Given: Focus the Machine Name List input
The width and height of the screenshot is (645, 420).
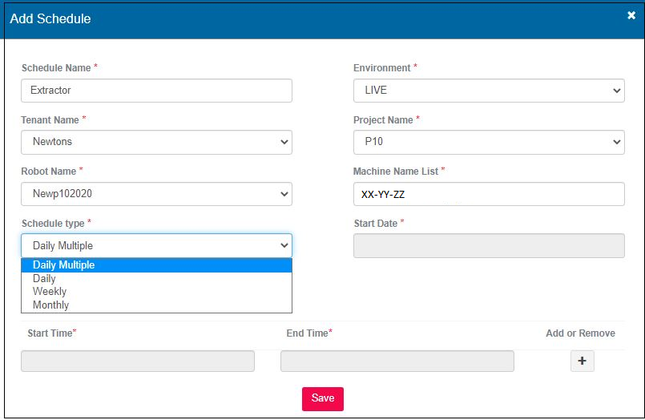Looking at the screenshot, I should click(x=488, y=194).
